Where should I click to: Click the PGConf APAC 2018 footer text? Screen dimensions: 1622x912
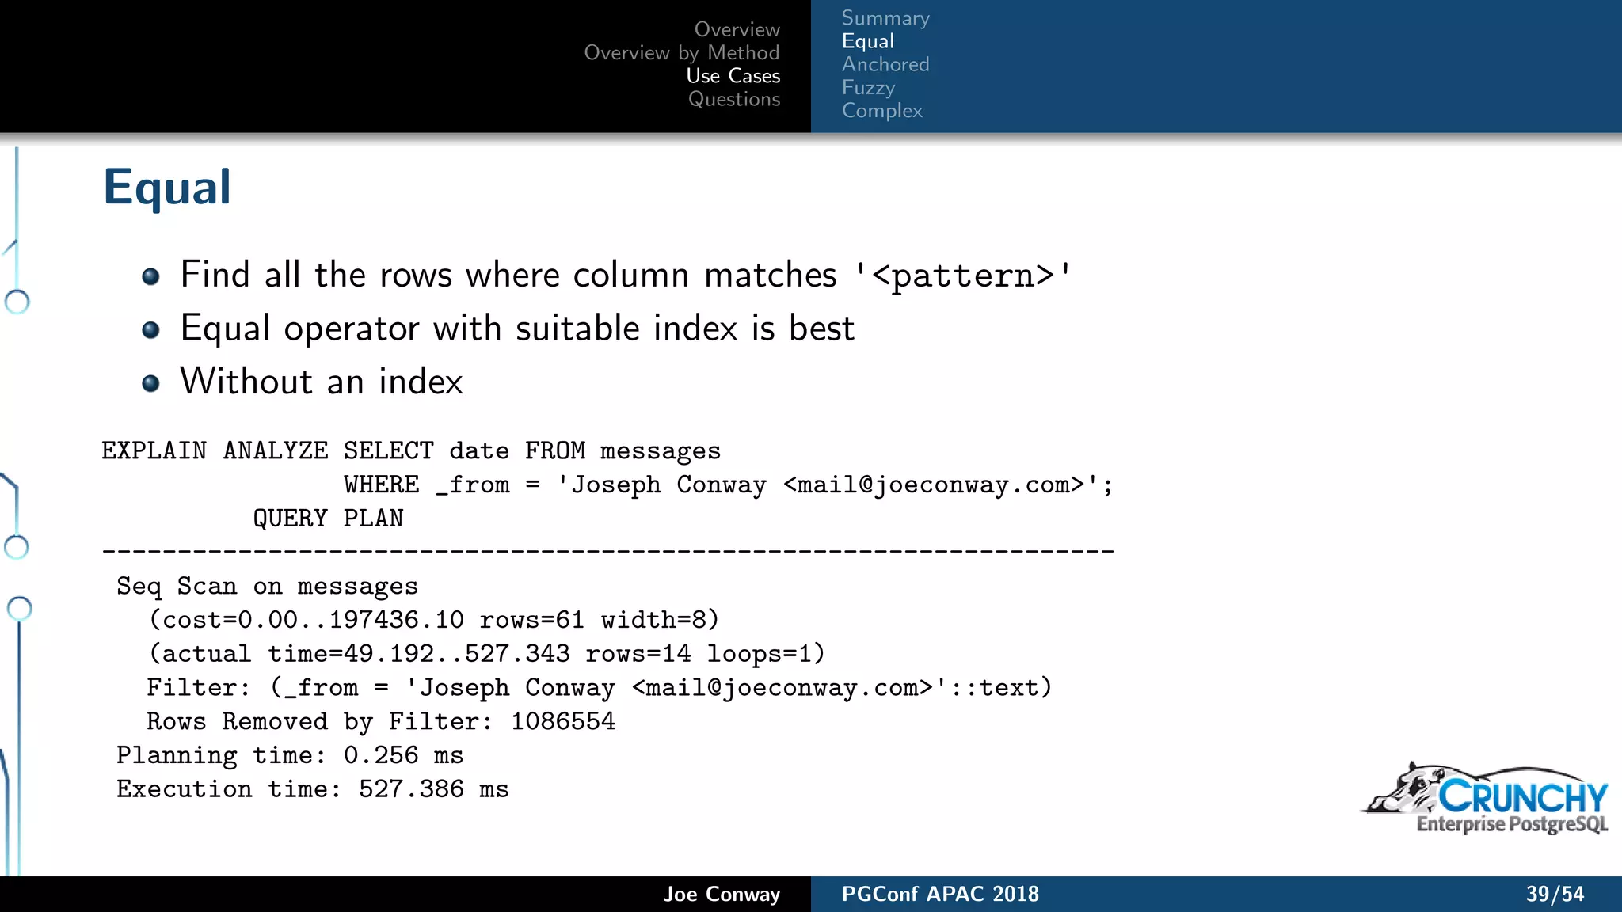(940, 895)
